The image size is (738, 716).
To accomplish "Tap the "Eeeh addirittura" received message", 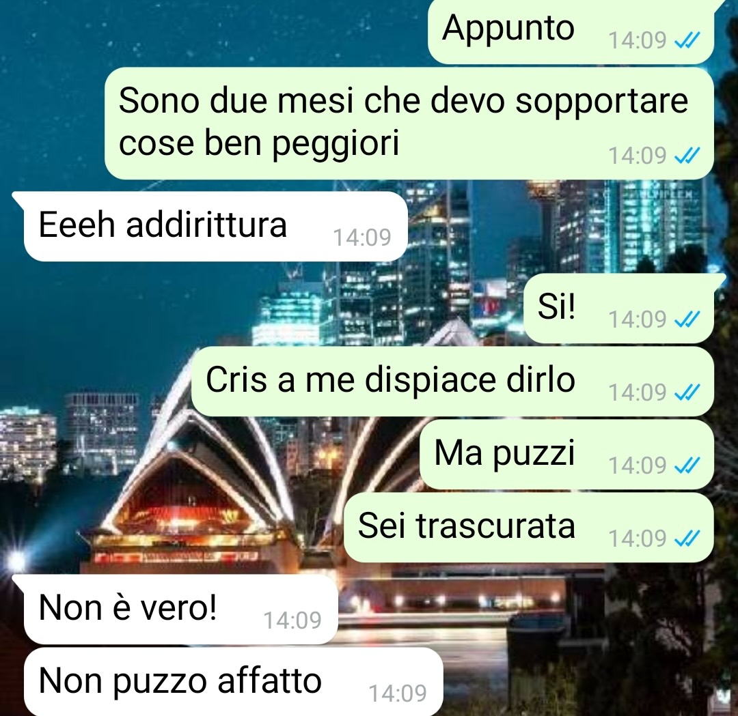I will (x=215, y=226).
